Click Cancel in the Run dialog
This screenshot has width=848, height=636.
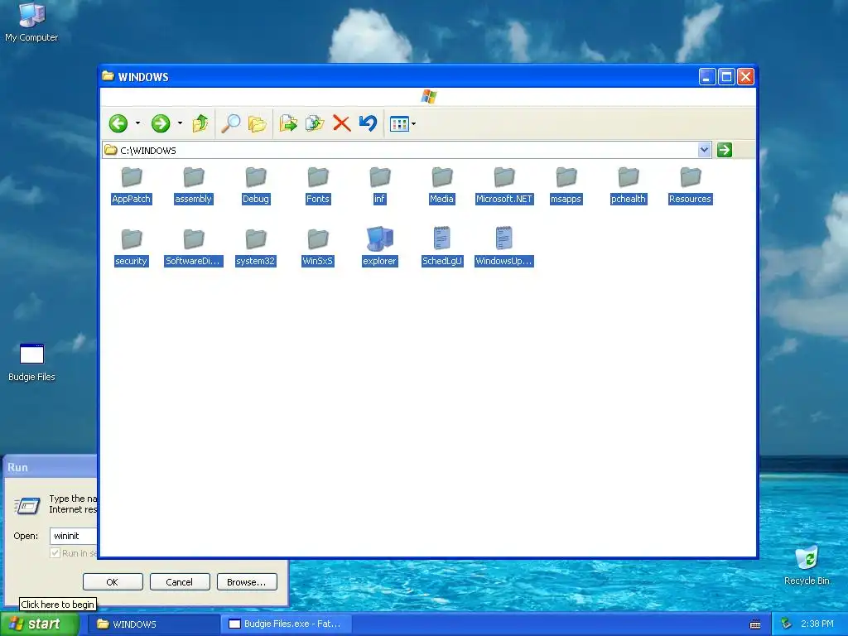pyautogui.click(x=180, y=582)
